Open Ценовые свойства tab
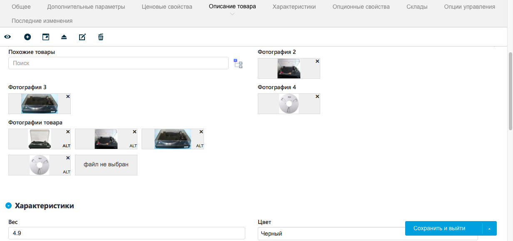 click(167, 7)
